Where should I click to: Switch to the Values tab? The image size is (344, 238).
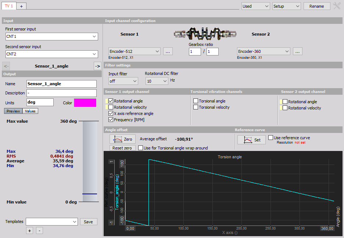pyautogui.click(x=30, y=111)
